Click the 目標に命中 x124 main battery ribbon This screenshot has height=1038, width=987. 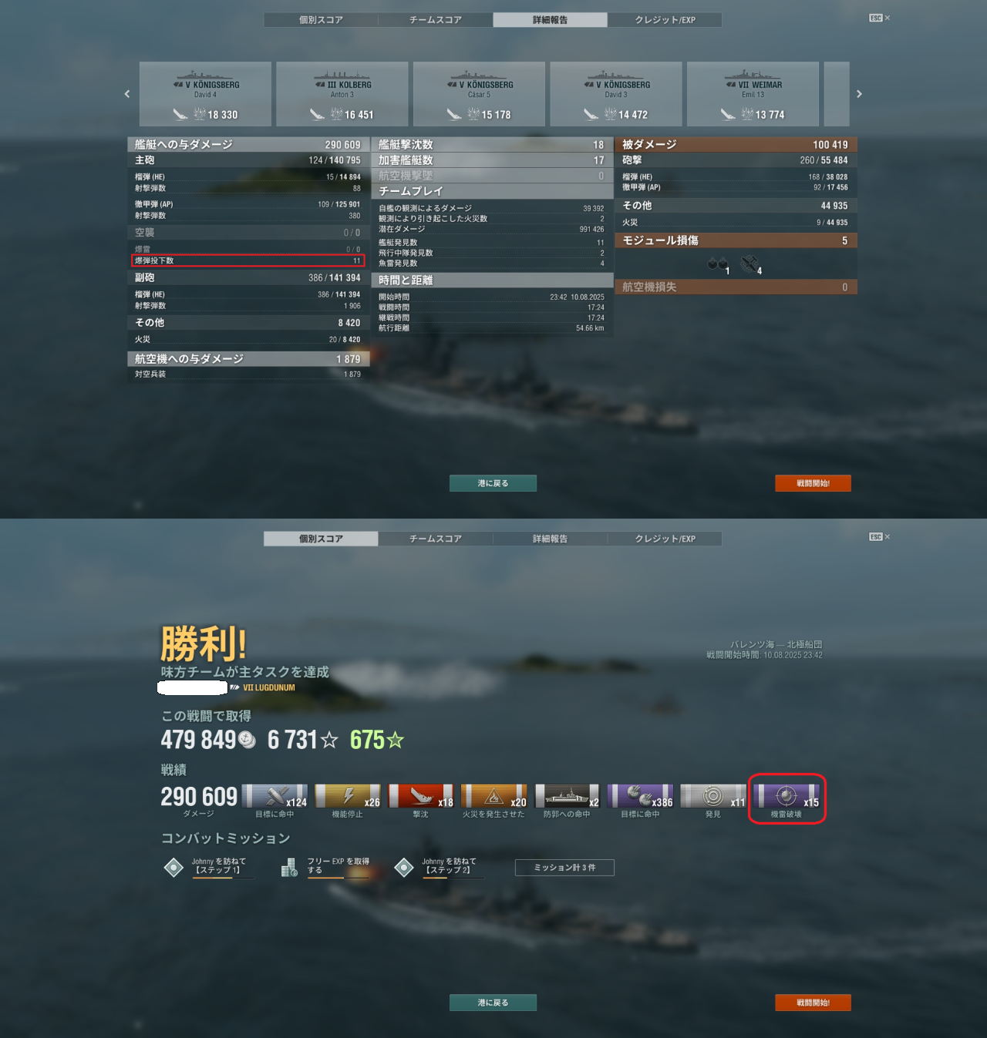tap(275, 796)
